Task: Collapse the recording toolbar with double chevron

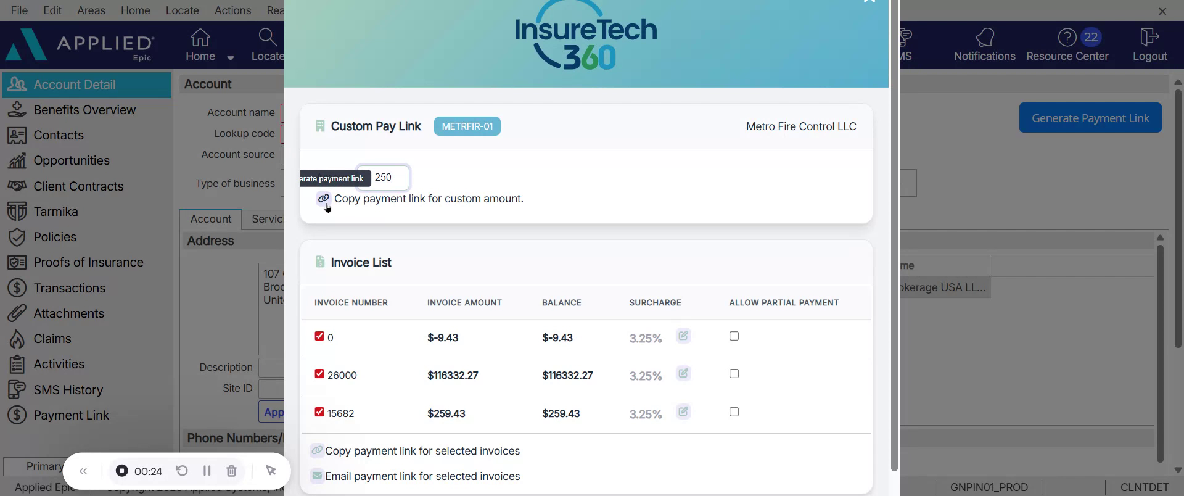Action: coord(83,471)
